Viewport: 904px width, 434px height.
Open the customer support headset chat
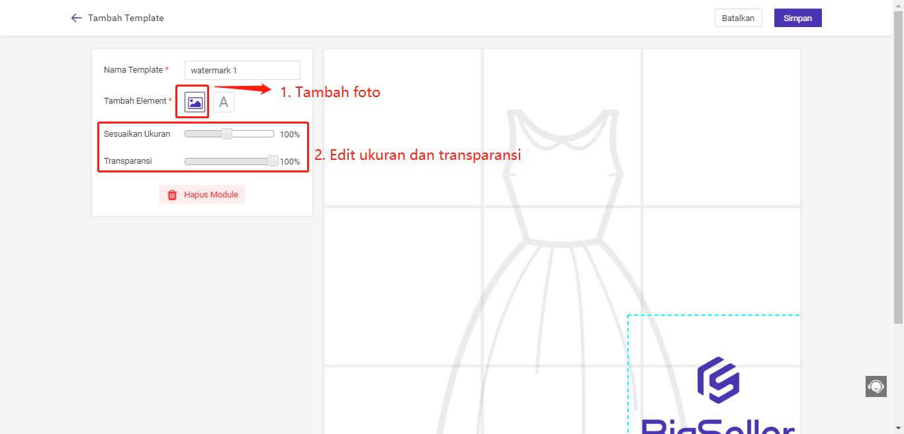point(876,386)
